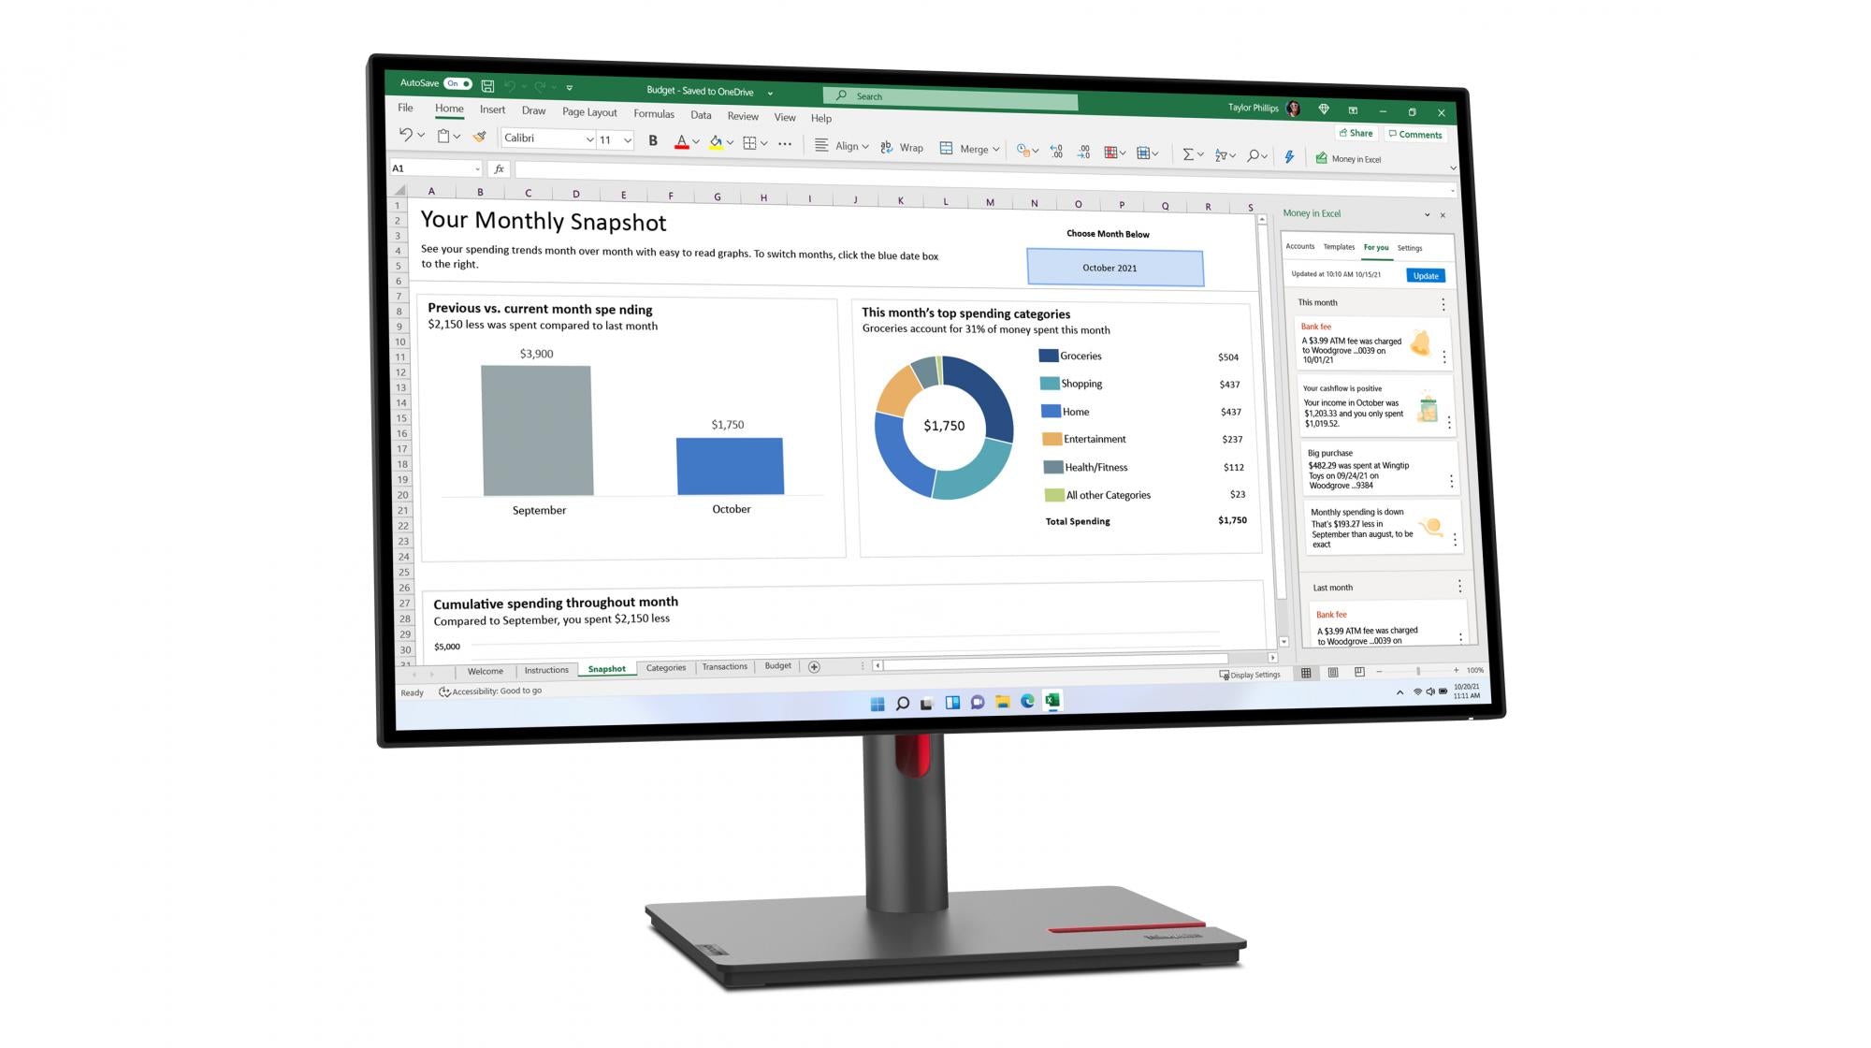Click the Update button in Money panel

click(1425, 274)
